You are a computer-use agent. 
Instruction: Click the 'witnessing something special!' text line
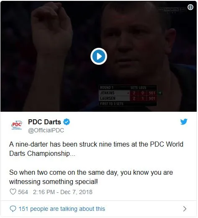[x=54, y=182]
